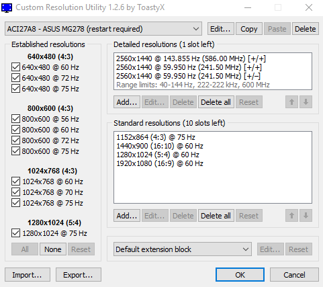The image size is (323, 287).
Task: Edit the extension block
Action: [270, 249]
